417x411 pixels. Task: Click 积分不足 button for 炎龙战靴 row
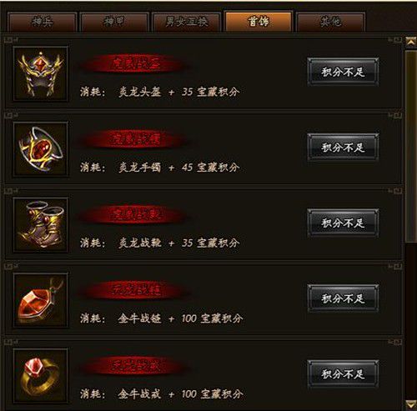click(343, 223)
